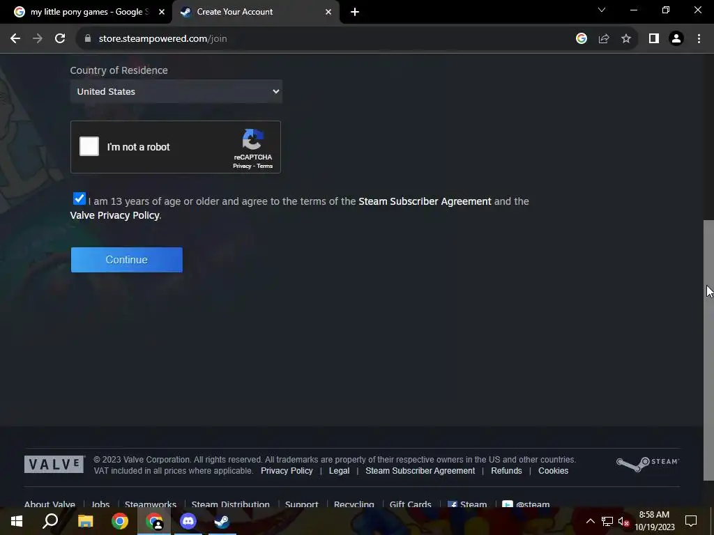Open the Country of Residence dropdown
The height and width of the screenshot is (535, 714).
176,91
